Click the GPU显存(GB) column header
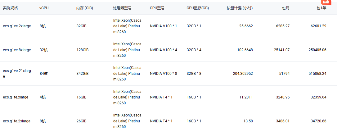The width and height of the screenshot is (337, 132). pyautogui.click(x=198, y=8)
